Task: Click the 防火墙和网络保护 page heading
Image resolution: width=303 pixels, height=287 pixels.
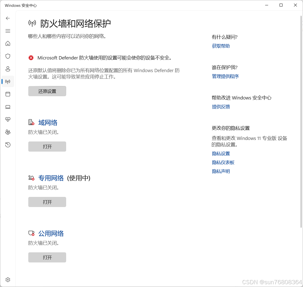Action: pos(75,24)
